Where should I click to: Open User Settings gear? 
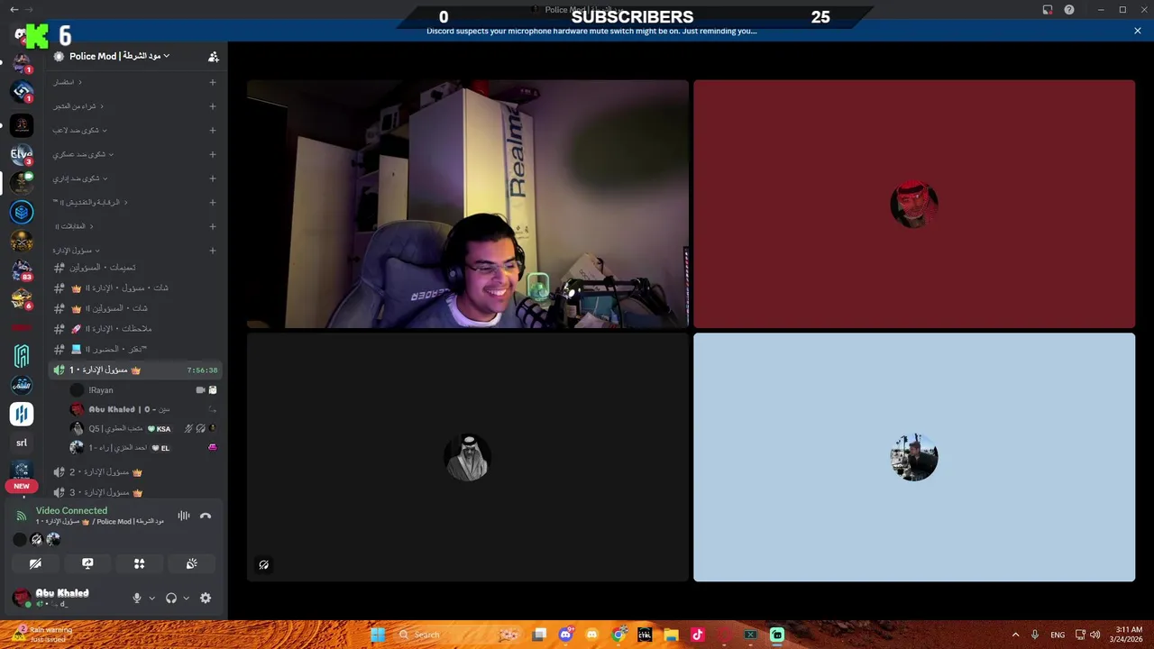pyautogui.click(x=206, y=598)
